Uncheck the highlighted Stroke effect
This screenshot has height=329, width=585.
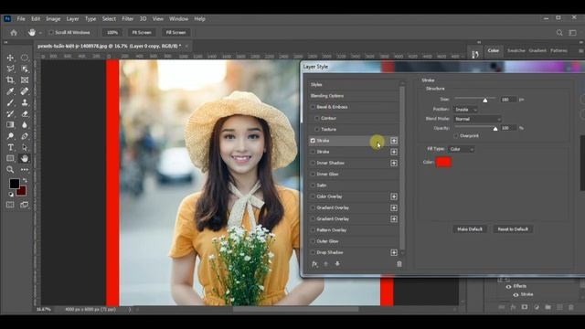point(313,141)
